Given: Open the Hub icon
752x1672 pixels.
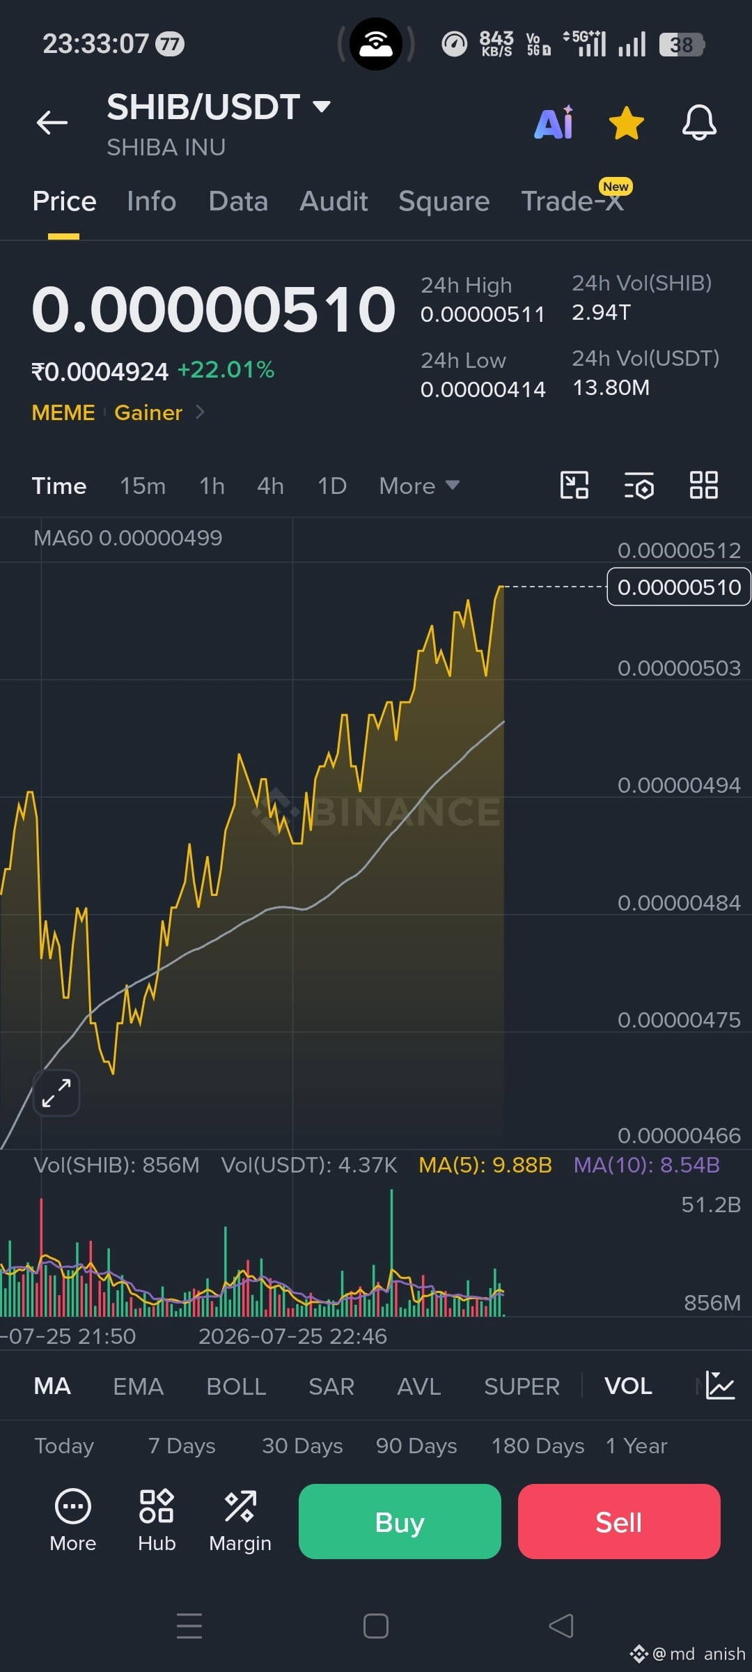Looking at the screenshot, I should click(157, 1522).
